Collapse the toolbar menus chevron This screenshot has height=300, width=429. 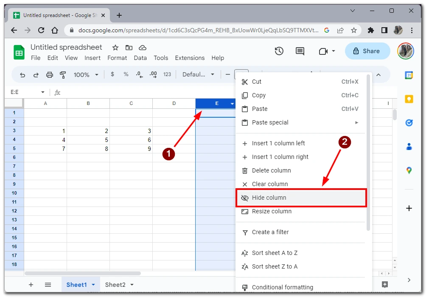(x=379, y=75)
